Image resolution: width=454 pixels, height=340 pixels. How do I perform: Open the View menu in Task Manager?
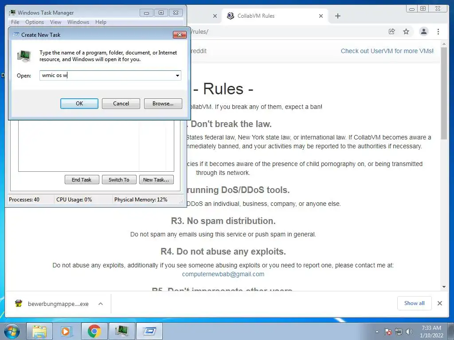[x=55, y=22]
